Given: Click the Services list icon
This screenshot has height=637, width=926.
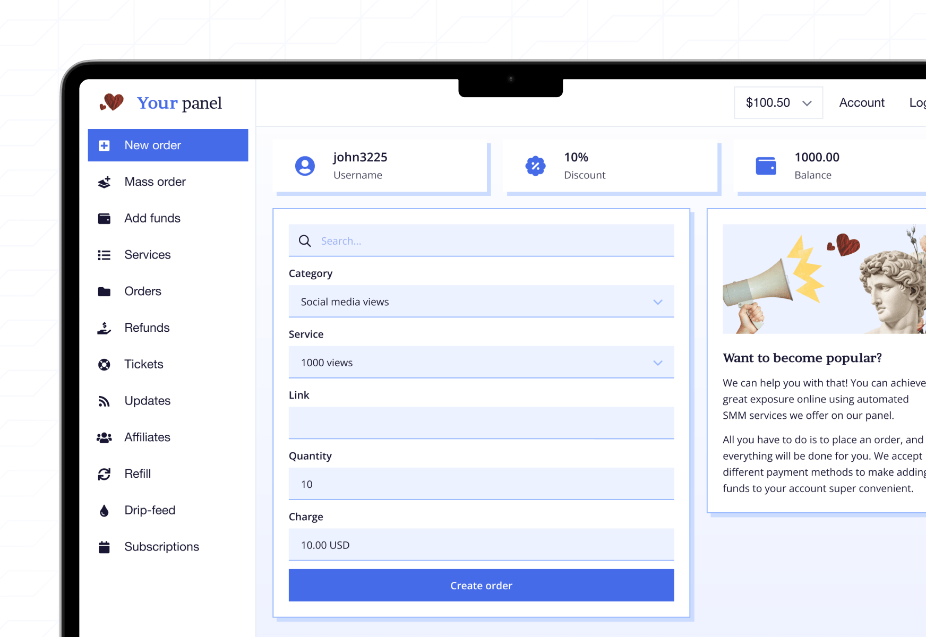Looking at the screenshot, I should click(104, 255).
